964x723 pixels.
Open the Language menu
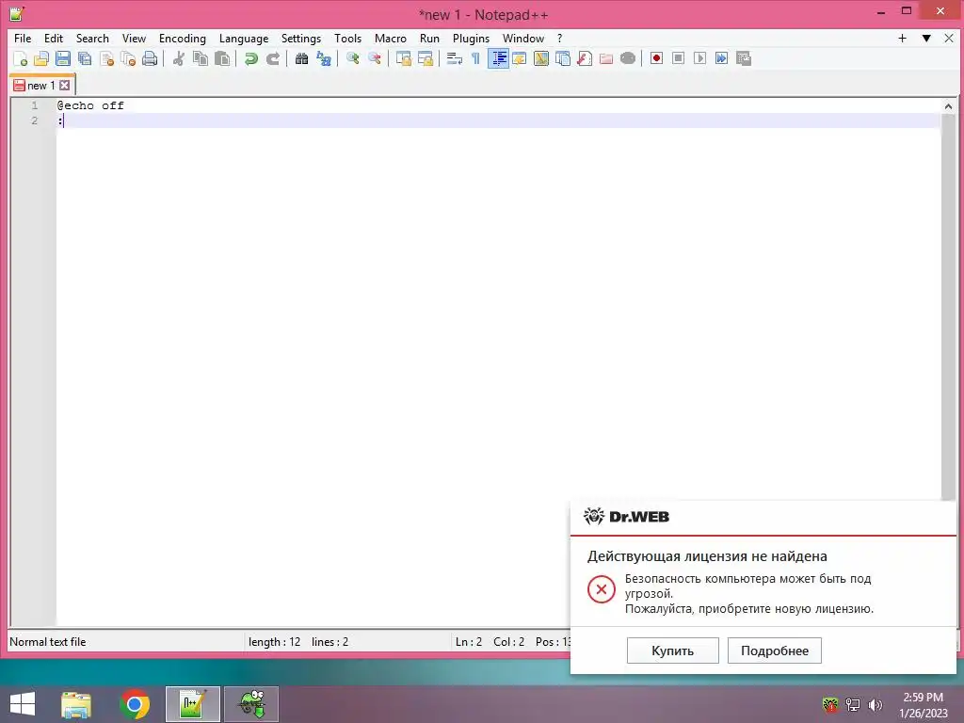244,38
